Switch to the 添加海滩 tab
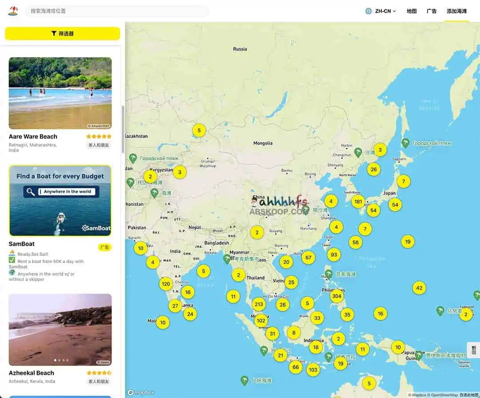 tap(456, 11)
